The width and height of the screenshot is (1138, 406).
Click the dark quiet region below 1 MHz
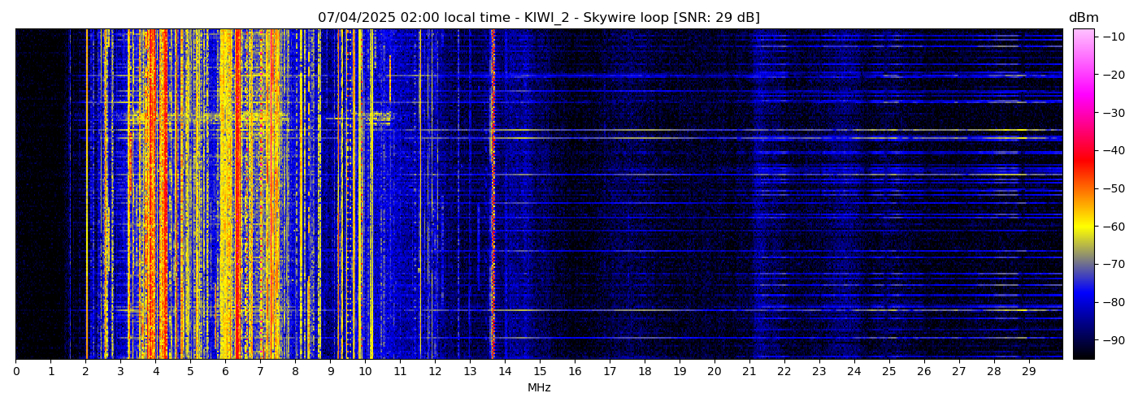pos(33,195)
